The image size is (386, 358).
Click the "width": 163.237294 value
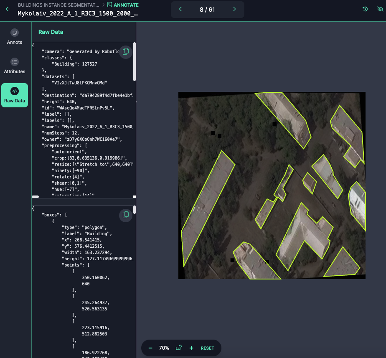click(98, 252)
